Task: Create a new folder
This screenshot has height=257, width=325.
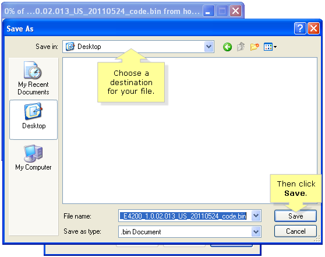Action: pyautogui.click(x=255, y=47)
